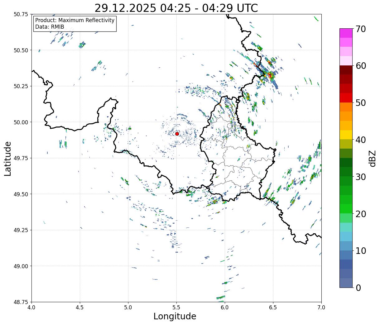Click the bright green swatch just above the 20 dBZ tick
This screenshot has height=324, width=380.
[346, 208]
